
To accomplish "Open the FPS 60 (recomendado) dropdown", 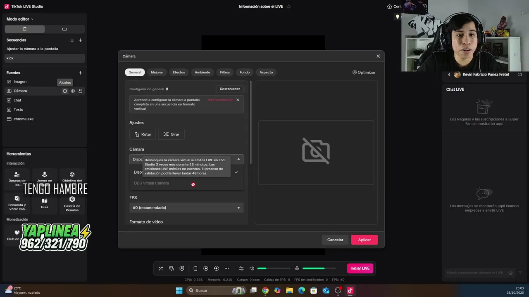I will point(186,207).
